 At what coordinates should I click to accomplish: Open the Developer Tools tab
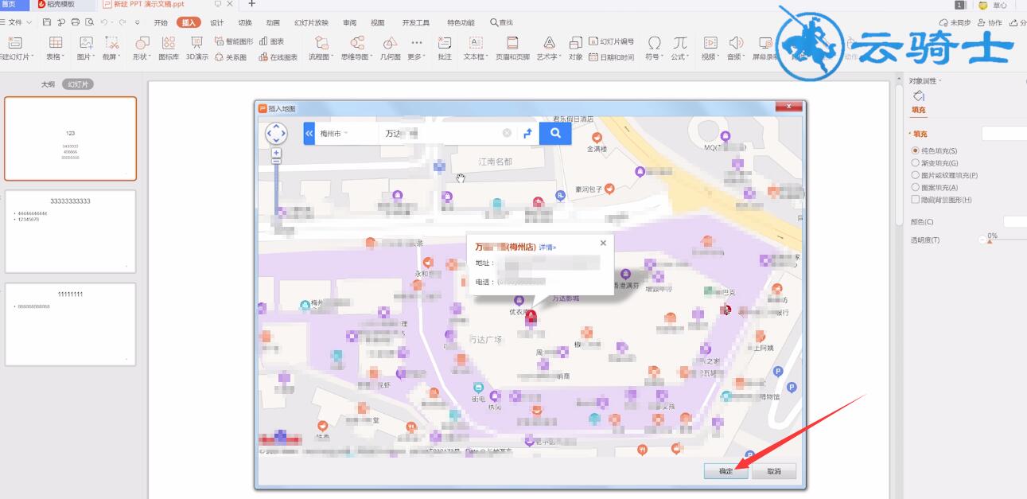pyautogui.click(x=416, y=22)
